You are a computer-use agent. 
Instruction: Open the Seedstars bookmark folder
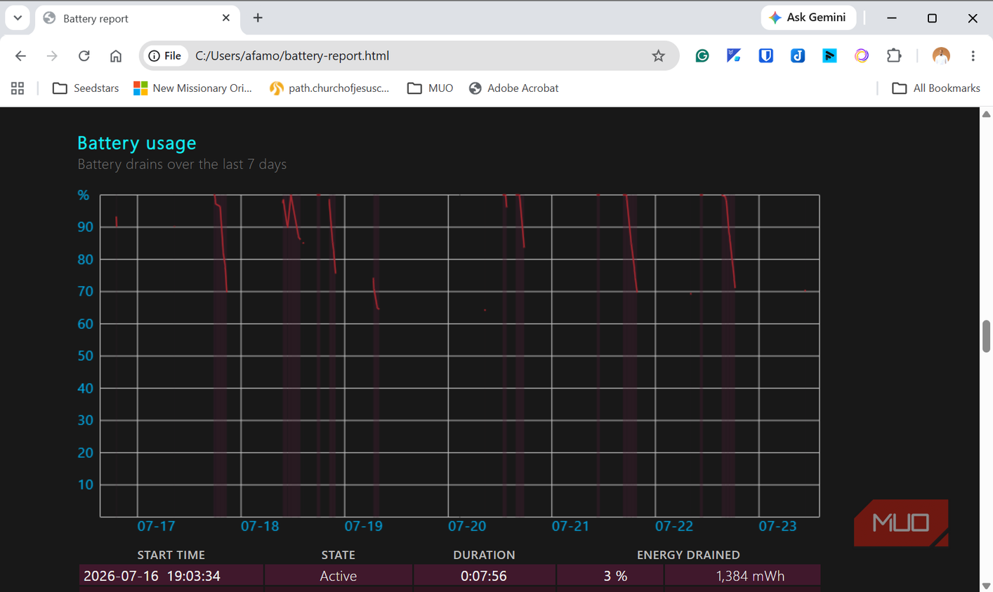click(x=86, y=88)
